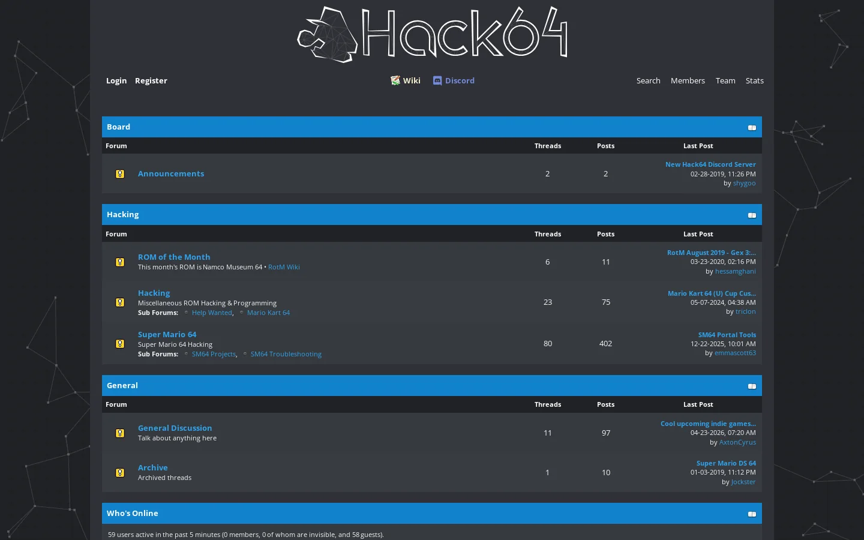Click the Archive forum status icon
This screenshot has width=864, height=540.
[x=120, y=473]
